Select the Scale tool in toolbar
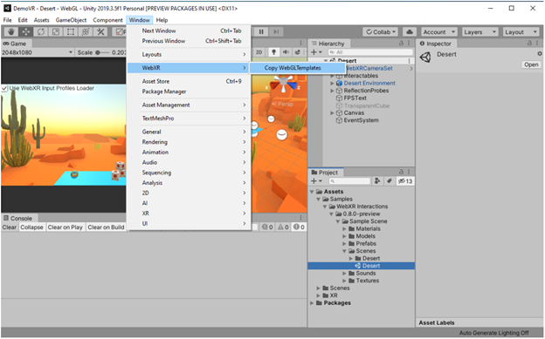The image size is (545, 339). (56, 32)
